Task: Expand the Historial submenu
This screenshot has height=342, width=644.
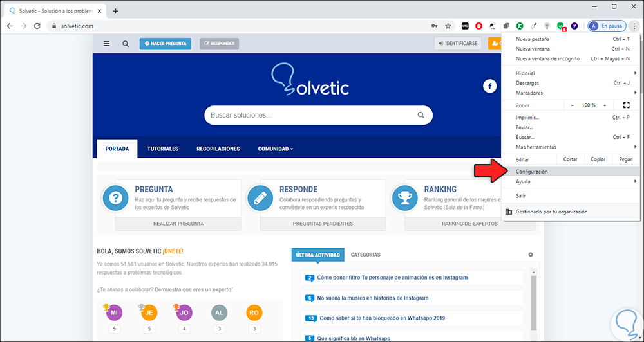Action: point(571,73)
